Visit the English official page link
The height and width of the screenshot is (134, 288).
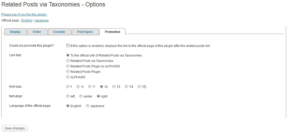[x=27, y=20]
